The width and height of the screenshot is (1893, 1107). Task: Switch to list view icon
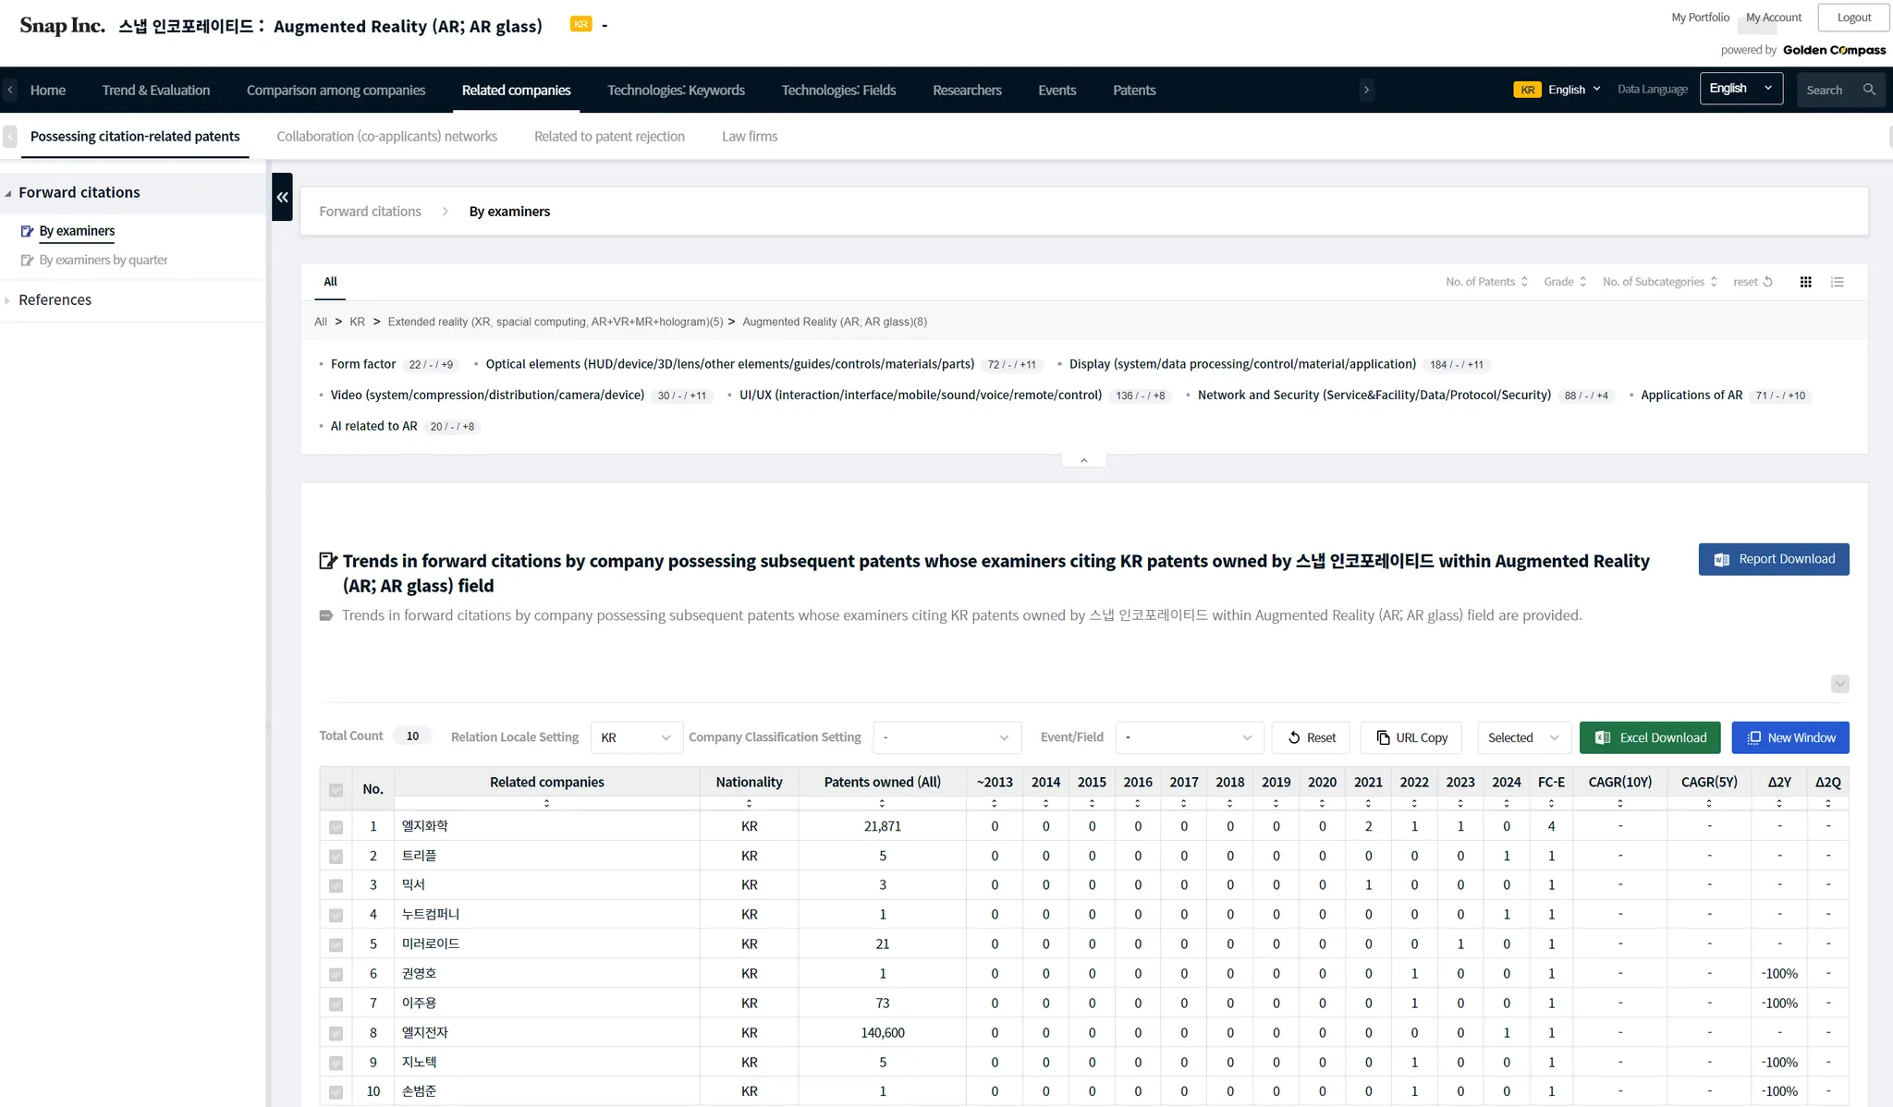coord(1837,282)
